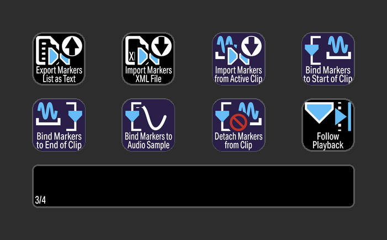Click the Export Markers List as Text icon

coord(59,58)
